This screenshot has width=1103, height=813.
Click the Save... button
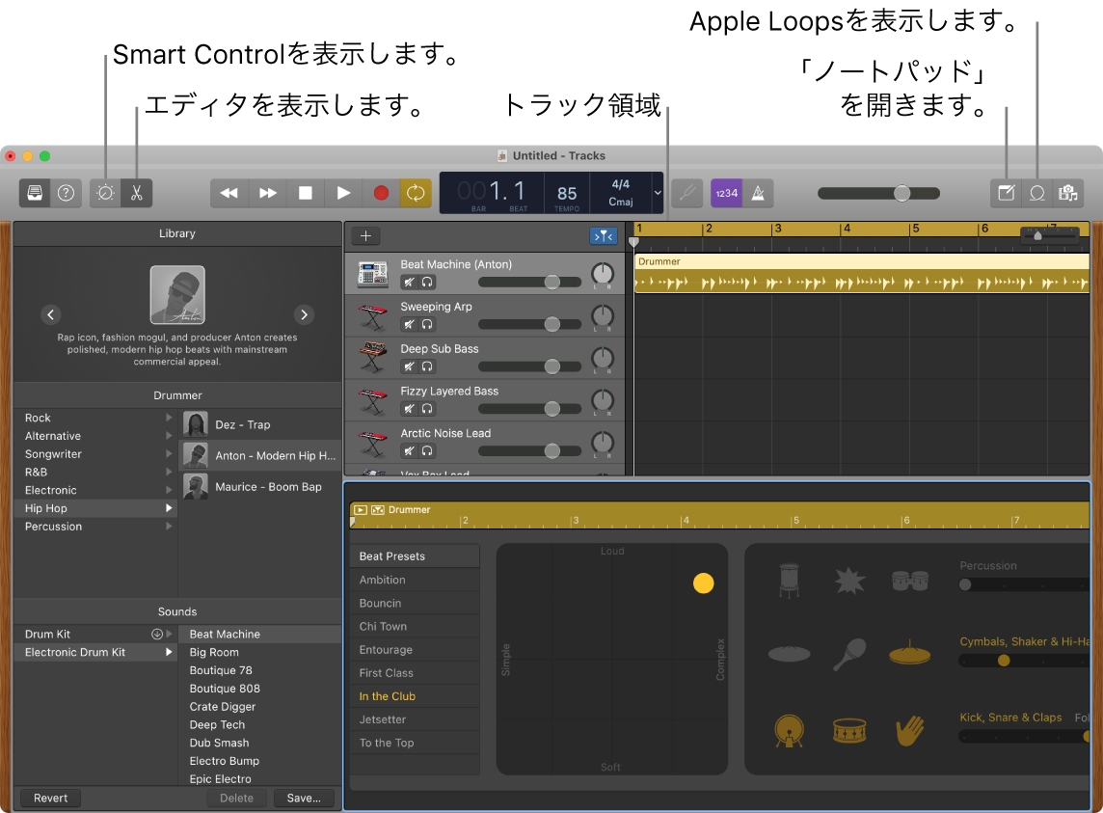(x=304, y=798)
